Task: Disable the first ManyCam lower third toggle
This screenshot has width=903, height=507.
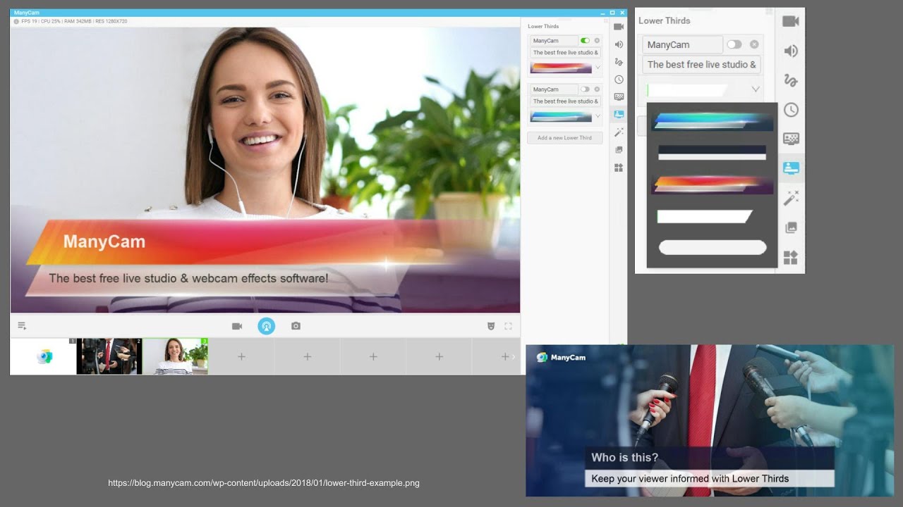Action: click(585, 41)
